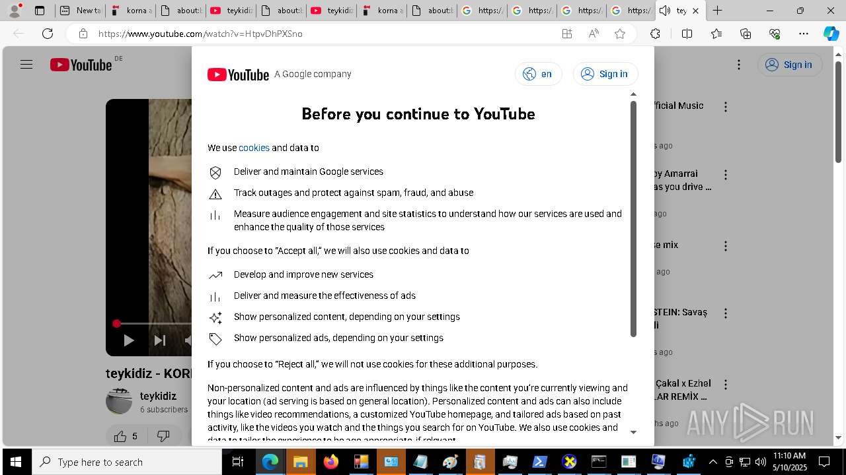Open the Edge Extensions menu

click(x=655, y=34)
